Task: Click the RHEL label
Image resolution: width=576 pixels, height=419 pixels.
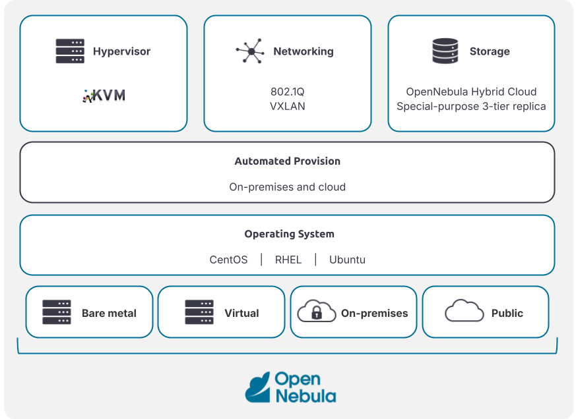Action: click(288, 260)
